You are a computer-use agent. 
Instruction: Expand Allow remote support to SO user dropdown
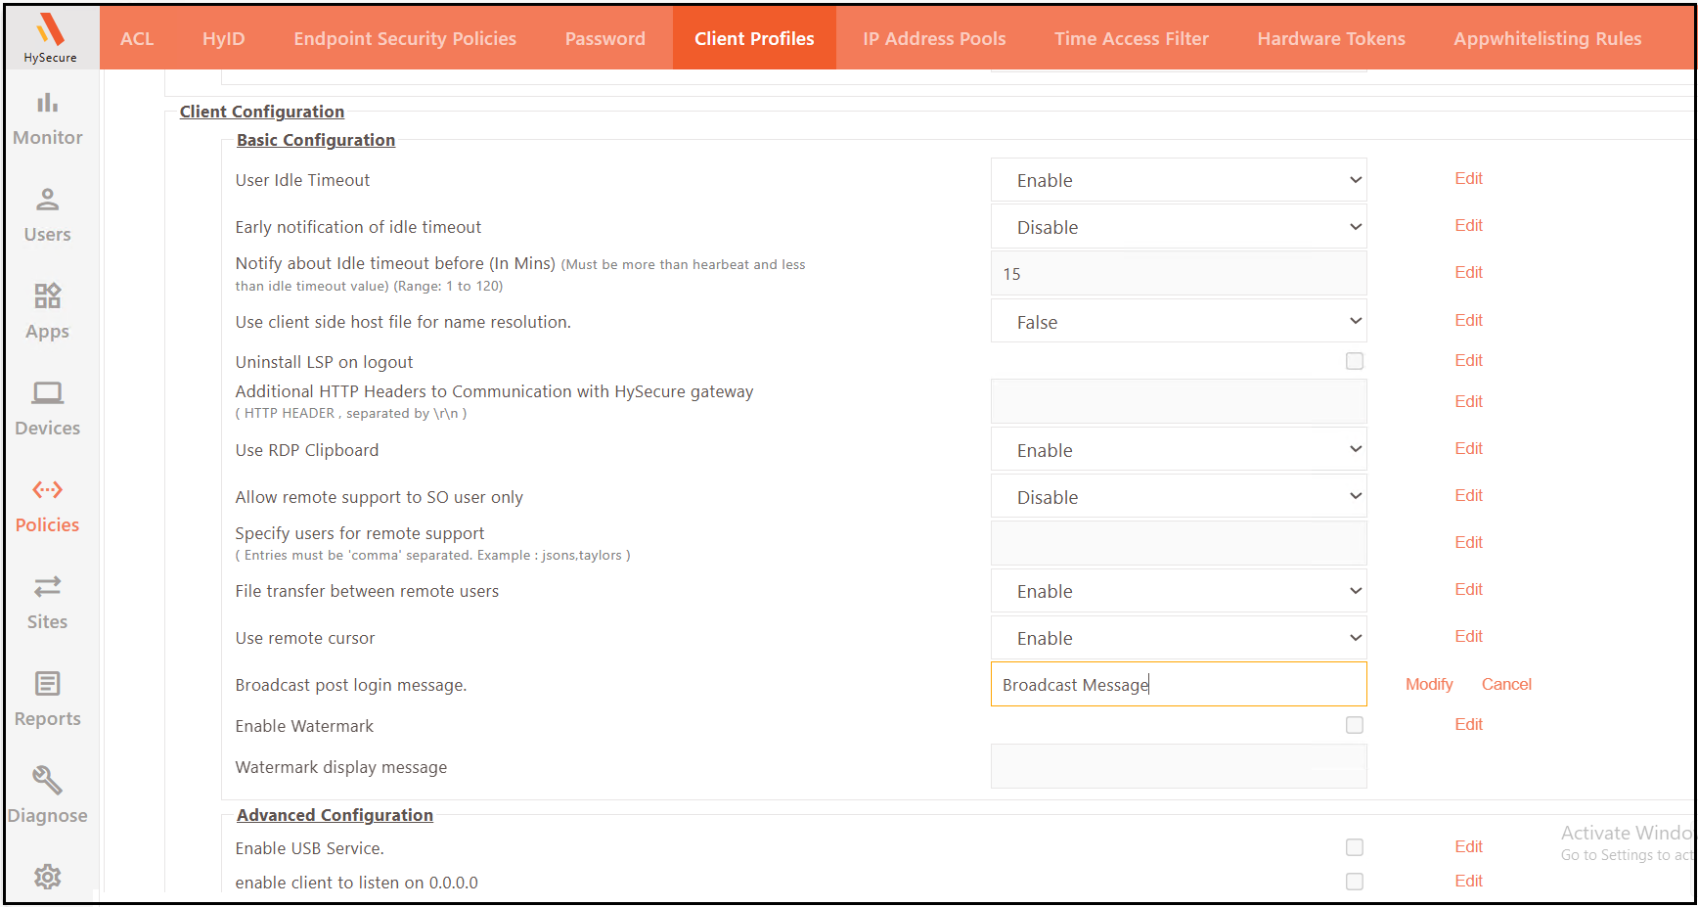coord(1179,497)
